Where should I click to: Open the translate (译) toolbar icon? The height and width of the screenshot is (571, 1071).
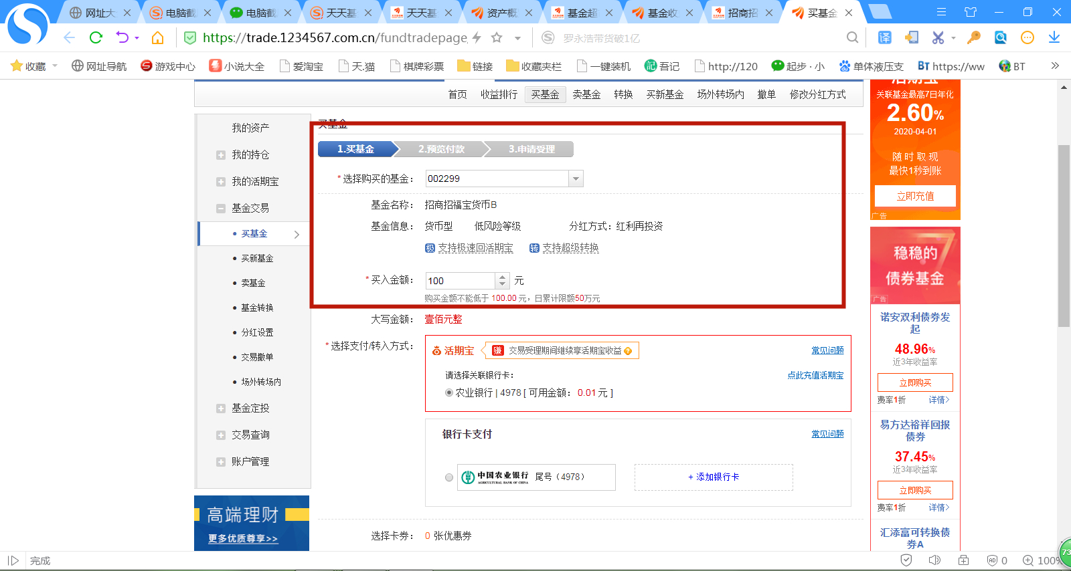(x=885, y=37)
